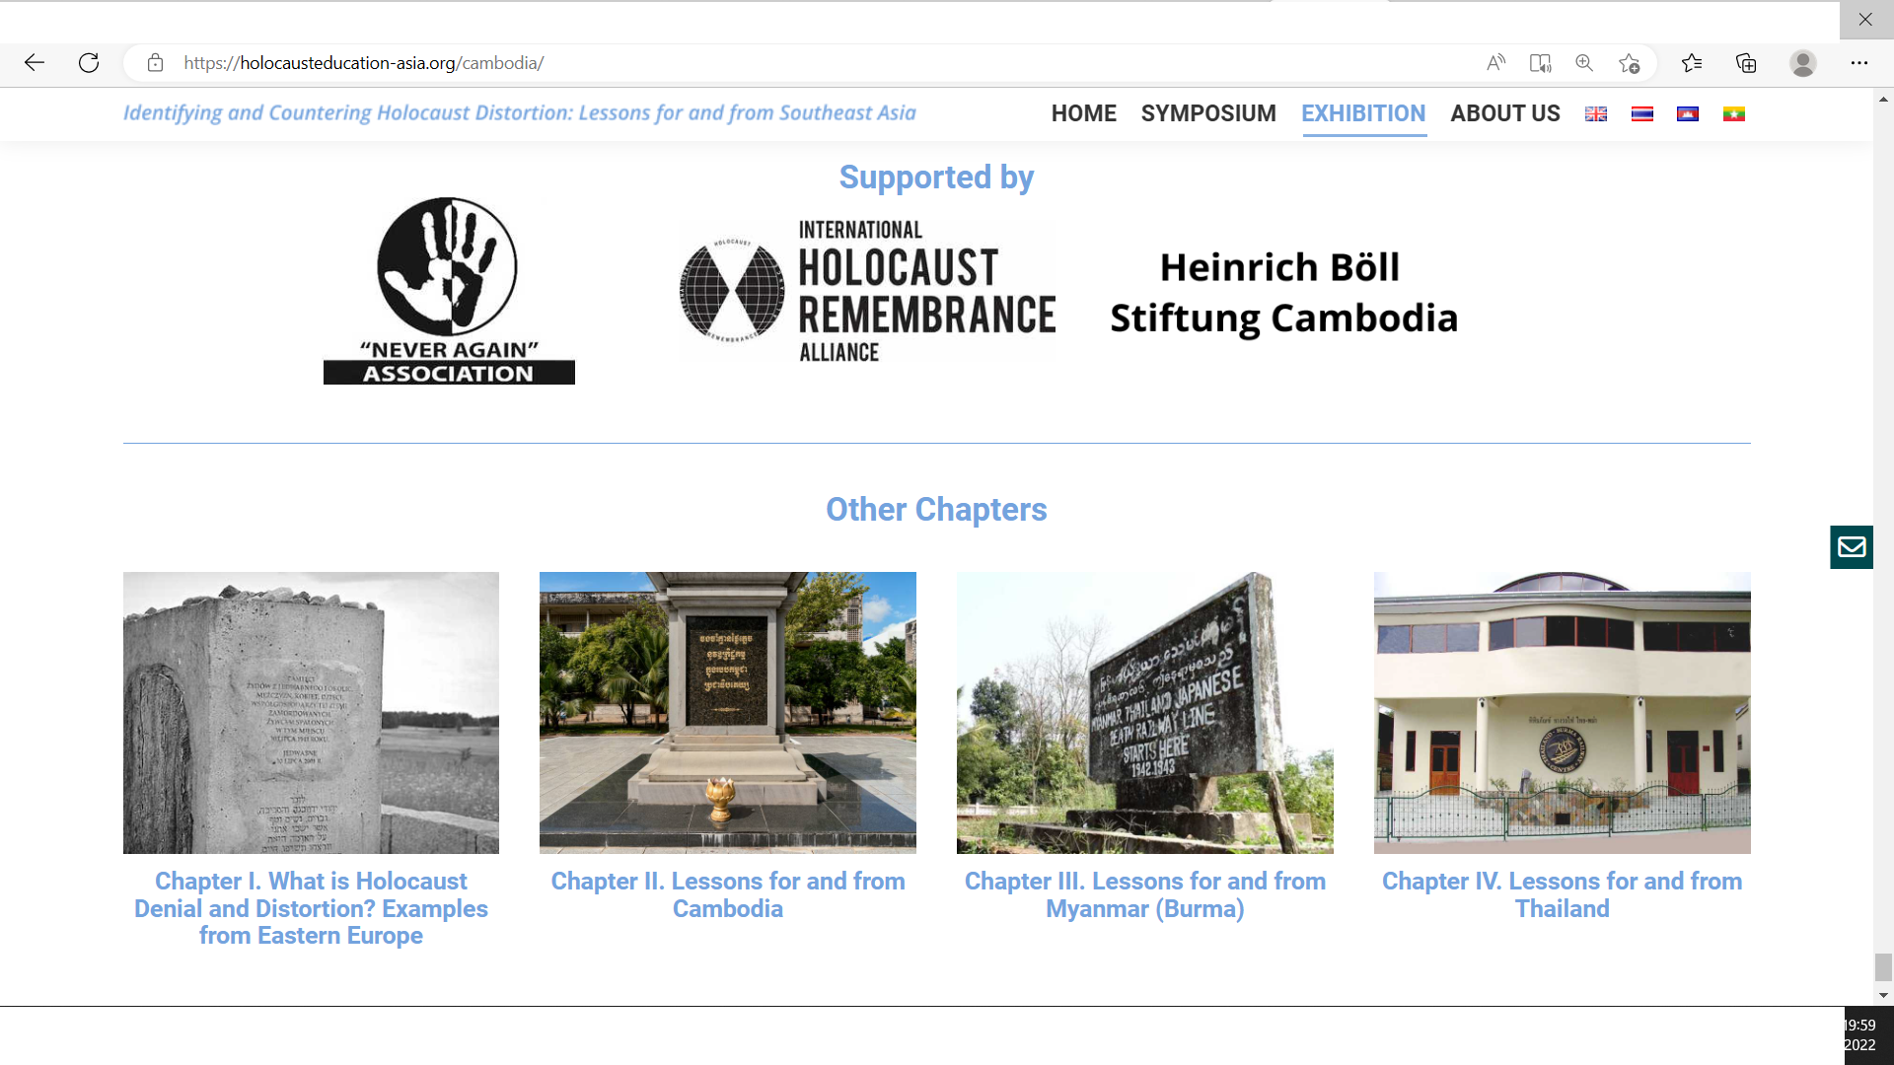Open the ABOUT US menu item
Screen dimensions: 1894x1065
[1505, 113]
